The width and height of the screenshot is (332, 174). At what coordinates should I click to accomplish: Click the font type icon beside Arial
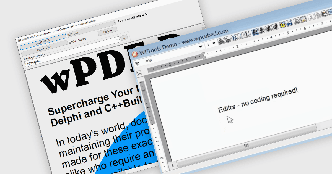137,64
